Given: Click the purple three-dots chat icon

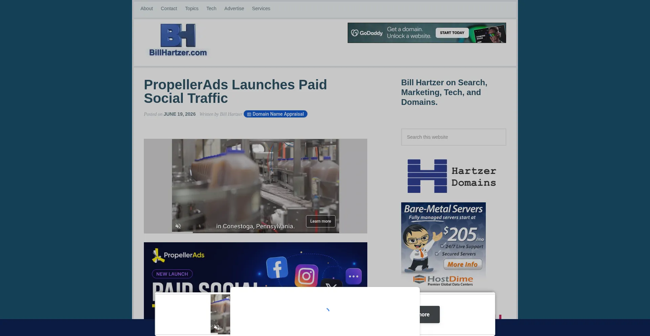Looking at the screenshot, I should [353, 276].
